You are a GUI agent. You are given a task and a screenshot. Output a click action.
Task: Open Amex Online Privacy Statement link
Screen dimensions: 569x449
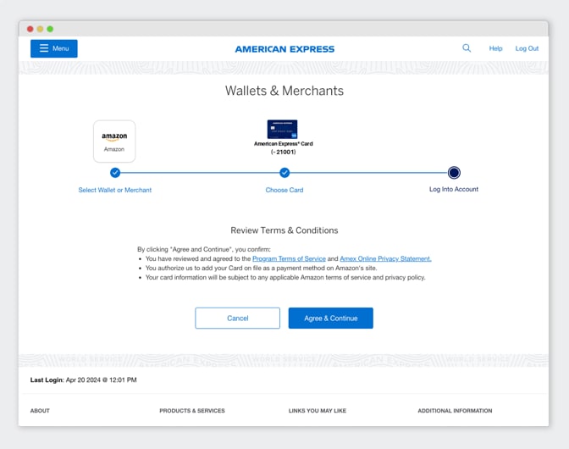point(385,258)
